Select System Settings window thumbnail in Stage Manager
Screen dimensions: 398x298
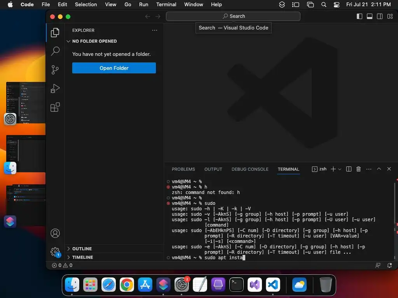pos(26,102)
